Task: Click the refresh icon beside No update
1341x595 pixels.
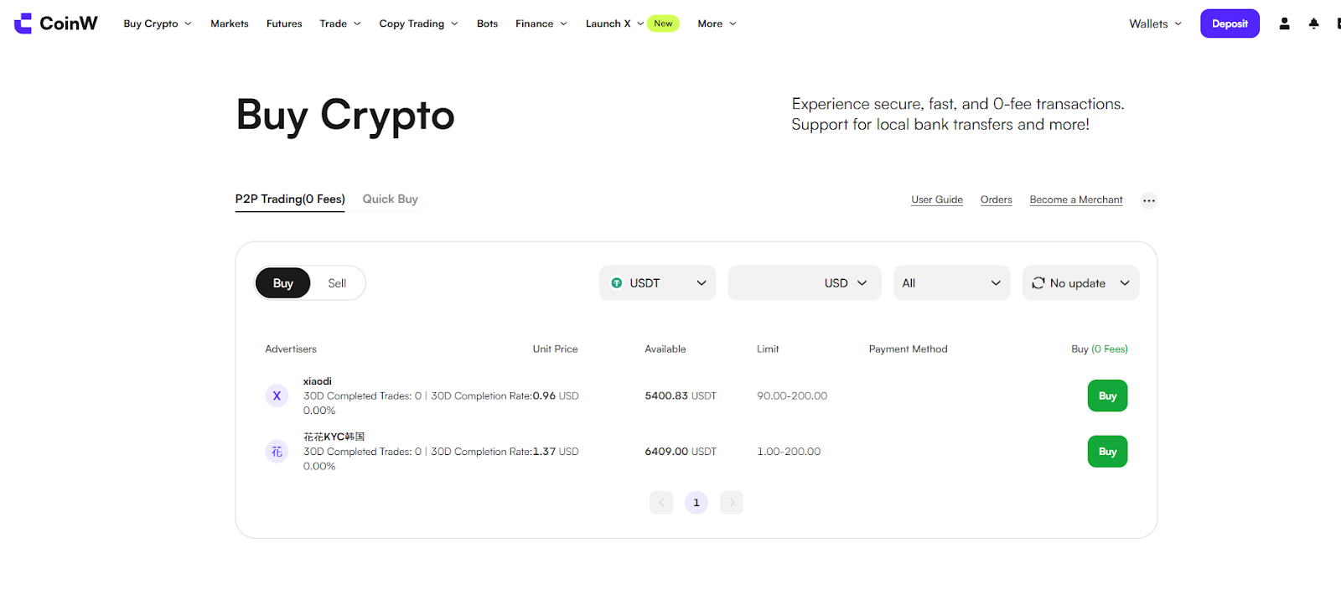Action: [1038, 283]
